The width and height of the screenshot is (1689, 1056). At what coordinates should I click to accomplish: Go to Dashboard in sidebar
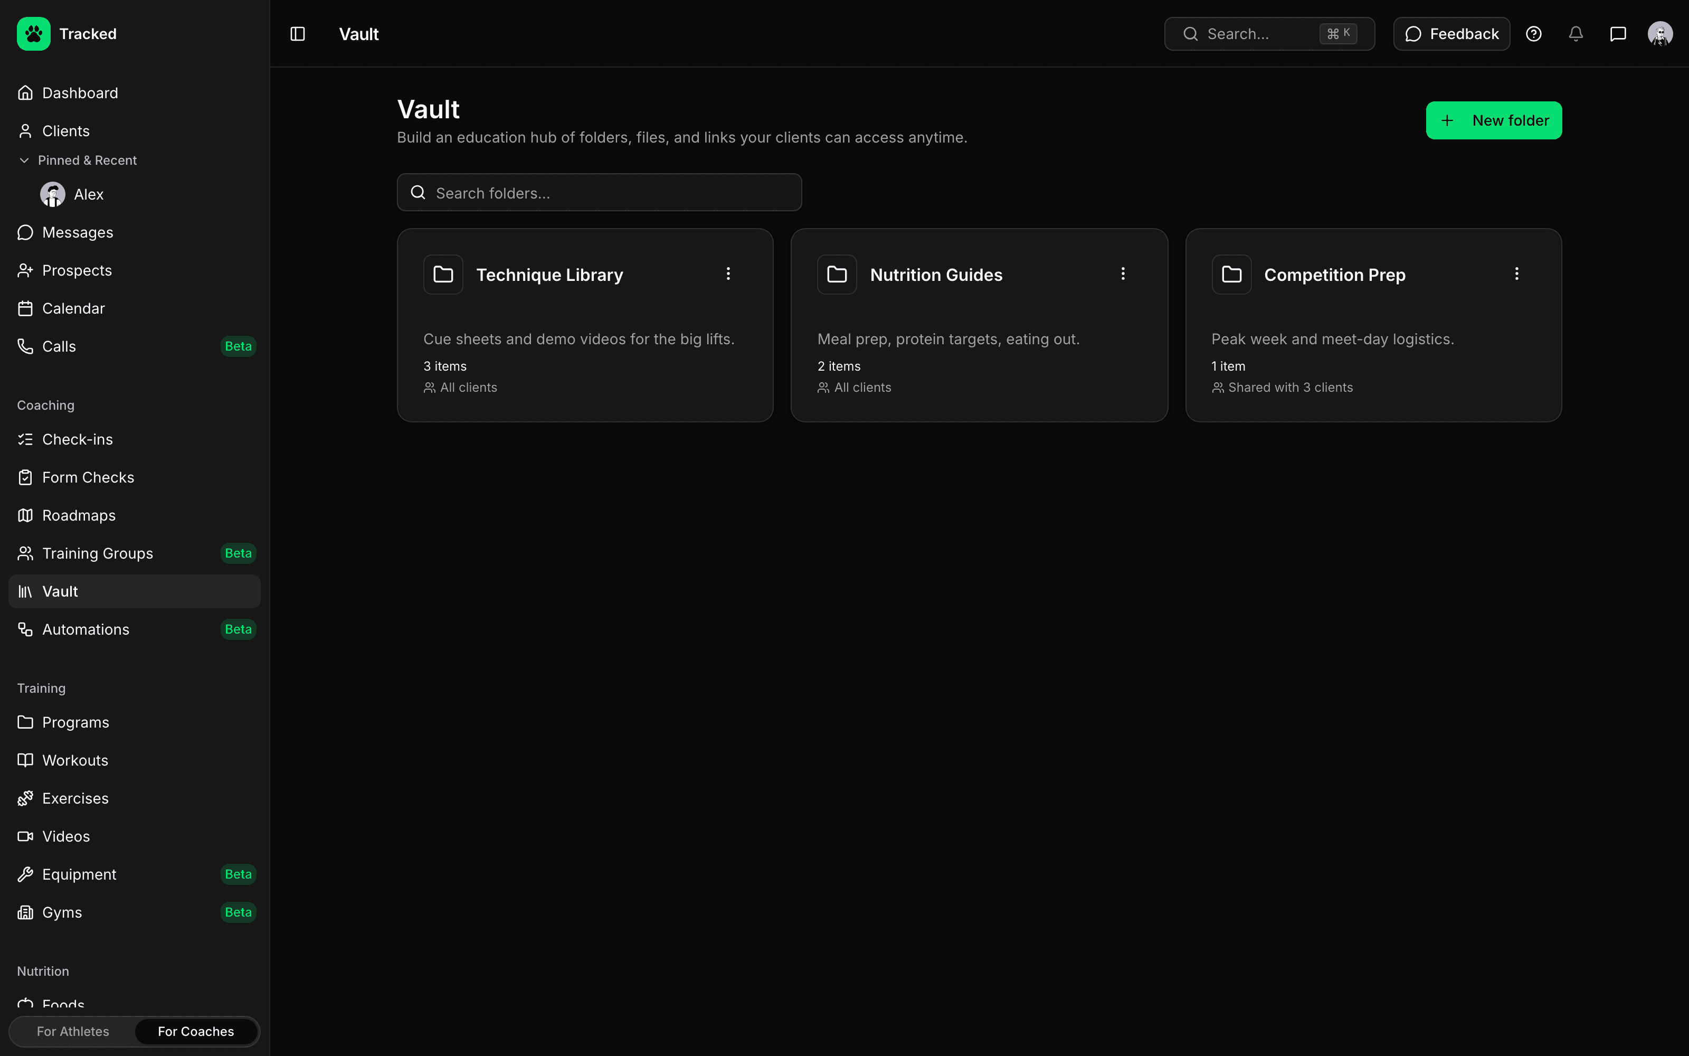[134, 93]
